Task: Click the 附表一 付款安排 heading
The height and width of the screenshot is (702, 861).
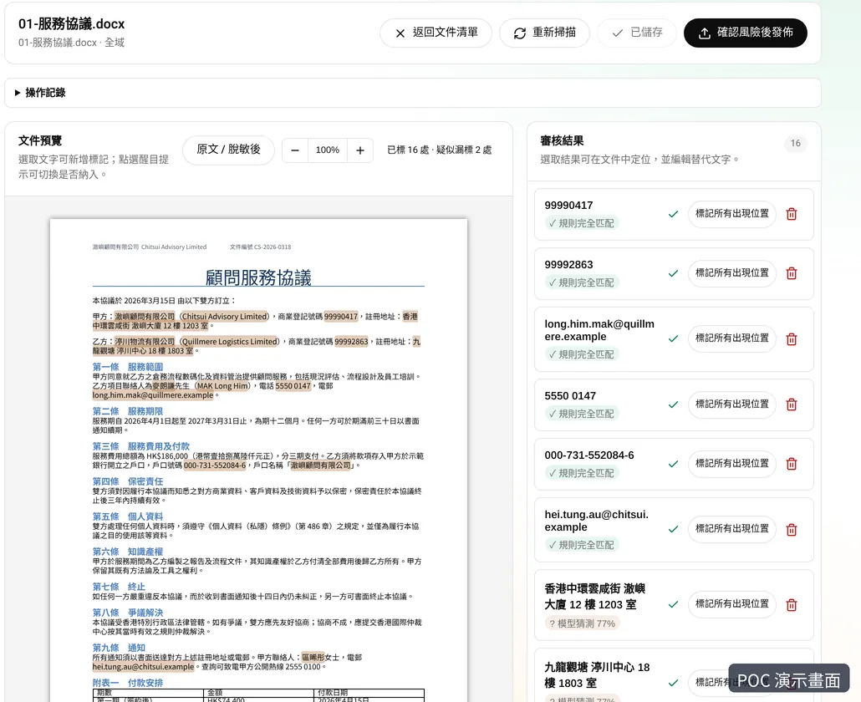Action: (x=127, y=683)
